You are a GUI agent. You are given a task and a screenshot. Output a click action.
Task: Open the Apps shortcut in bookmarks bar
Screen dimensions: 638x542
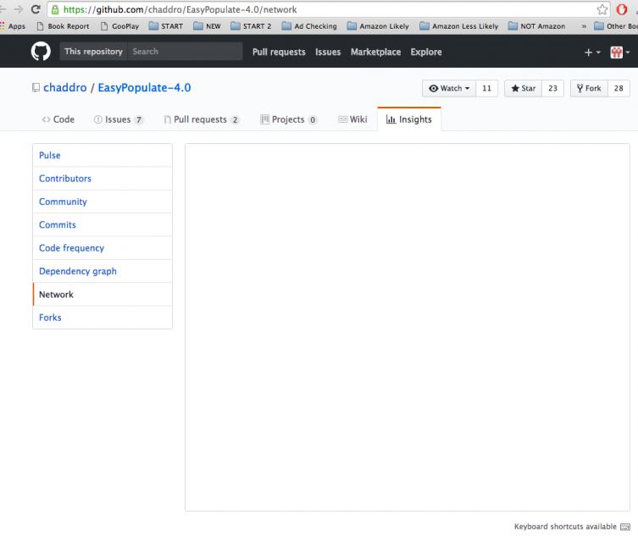tap(13, 26)
